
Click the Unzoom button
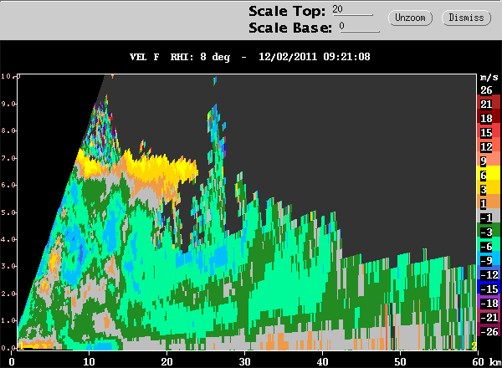410,18
